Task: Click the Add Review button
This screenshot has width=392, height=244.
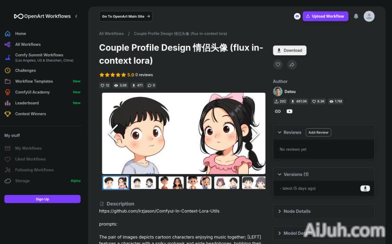Action: (x=318, y=132)
